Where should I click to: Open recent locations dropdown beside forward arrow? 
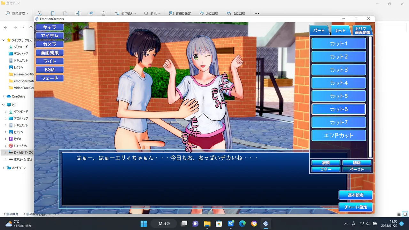(23, 27)
